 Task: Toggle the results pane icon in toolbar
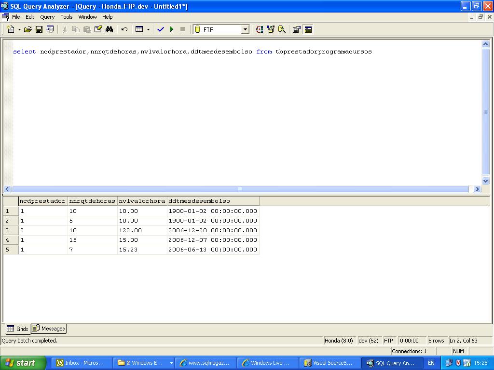click(x=308, y=29)
